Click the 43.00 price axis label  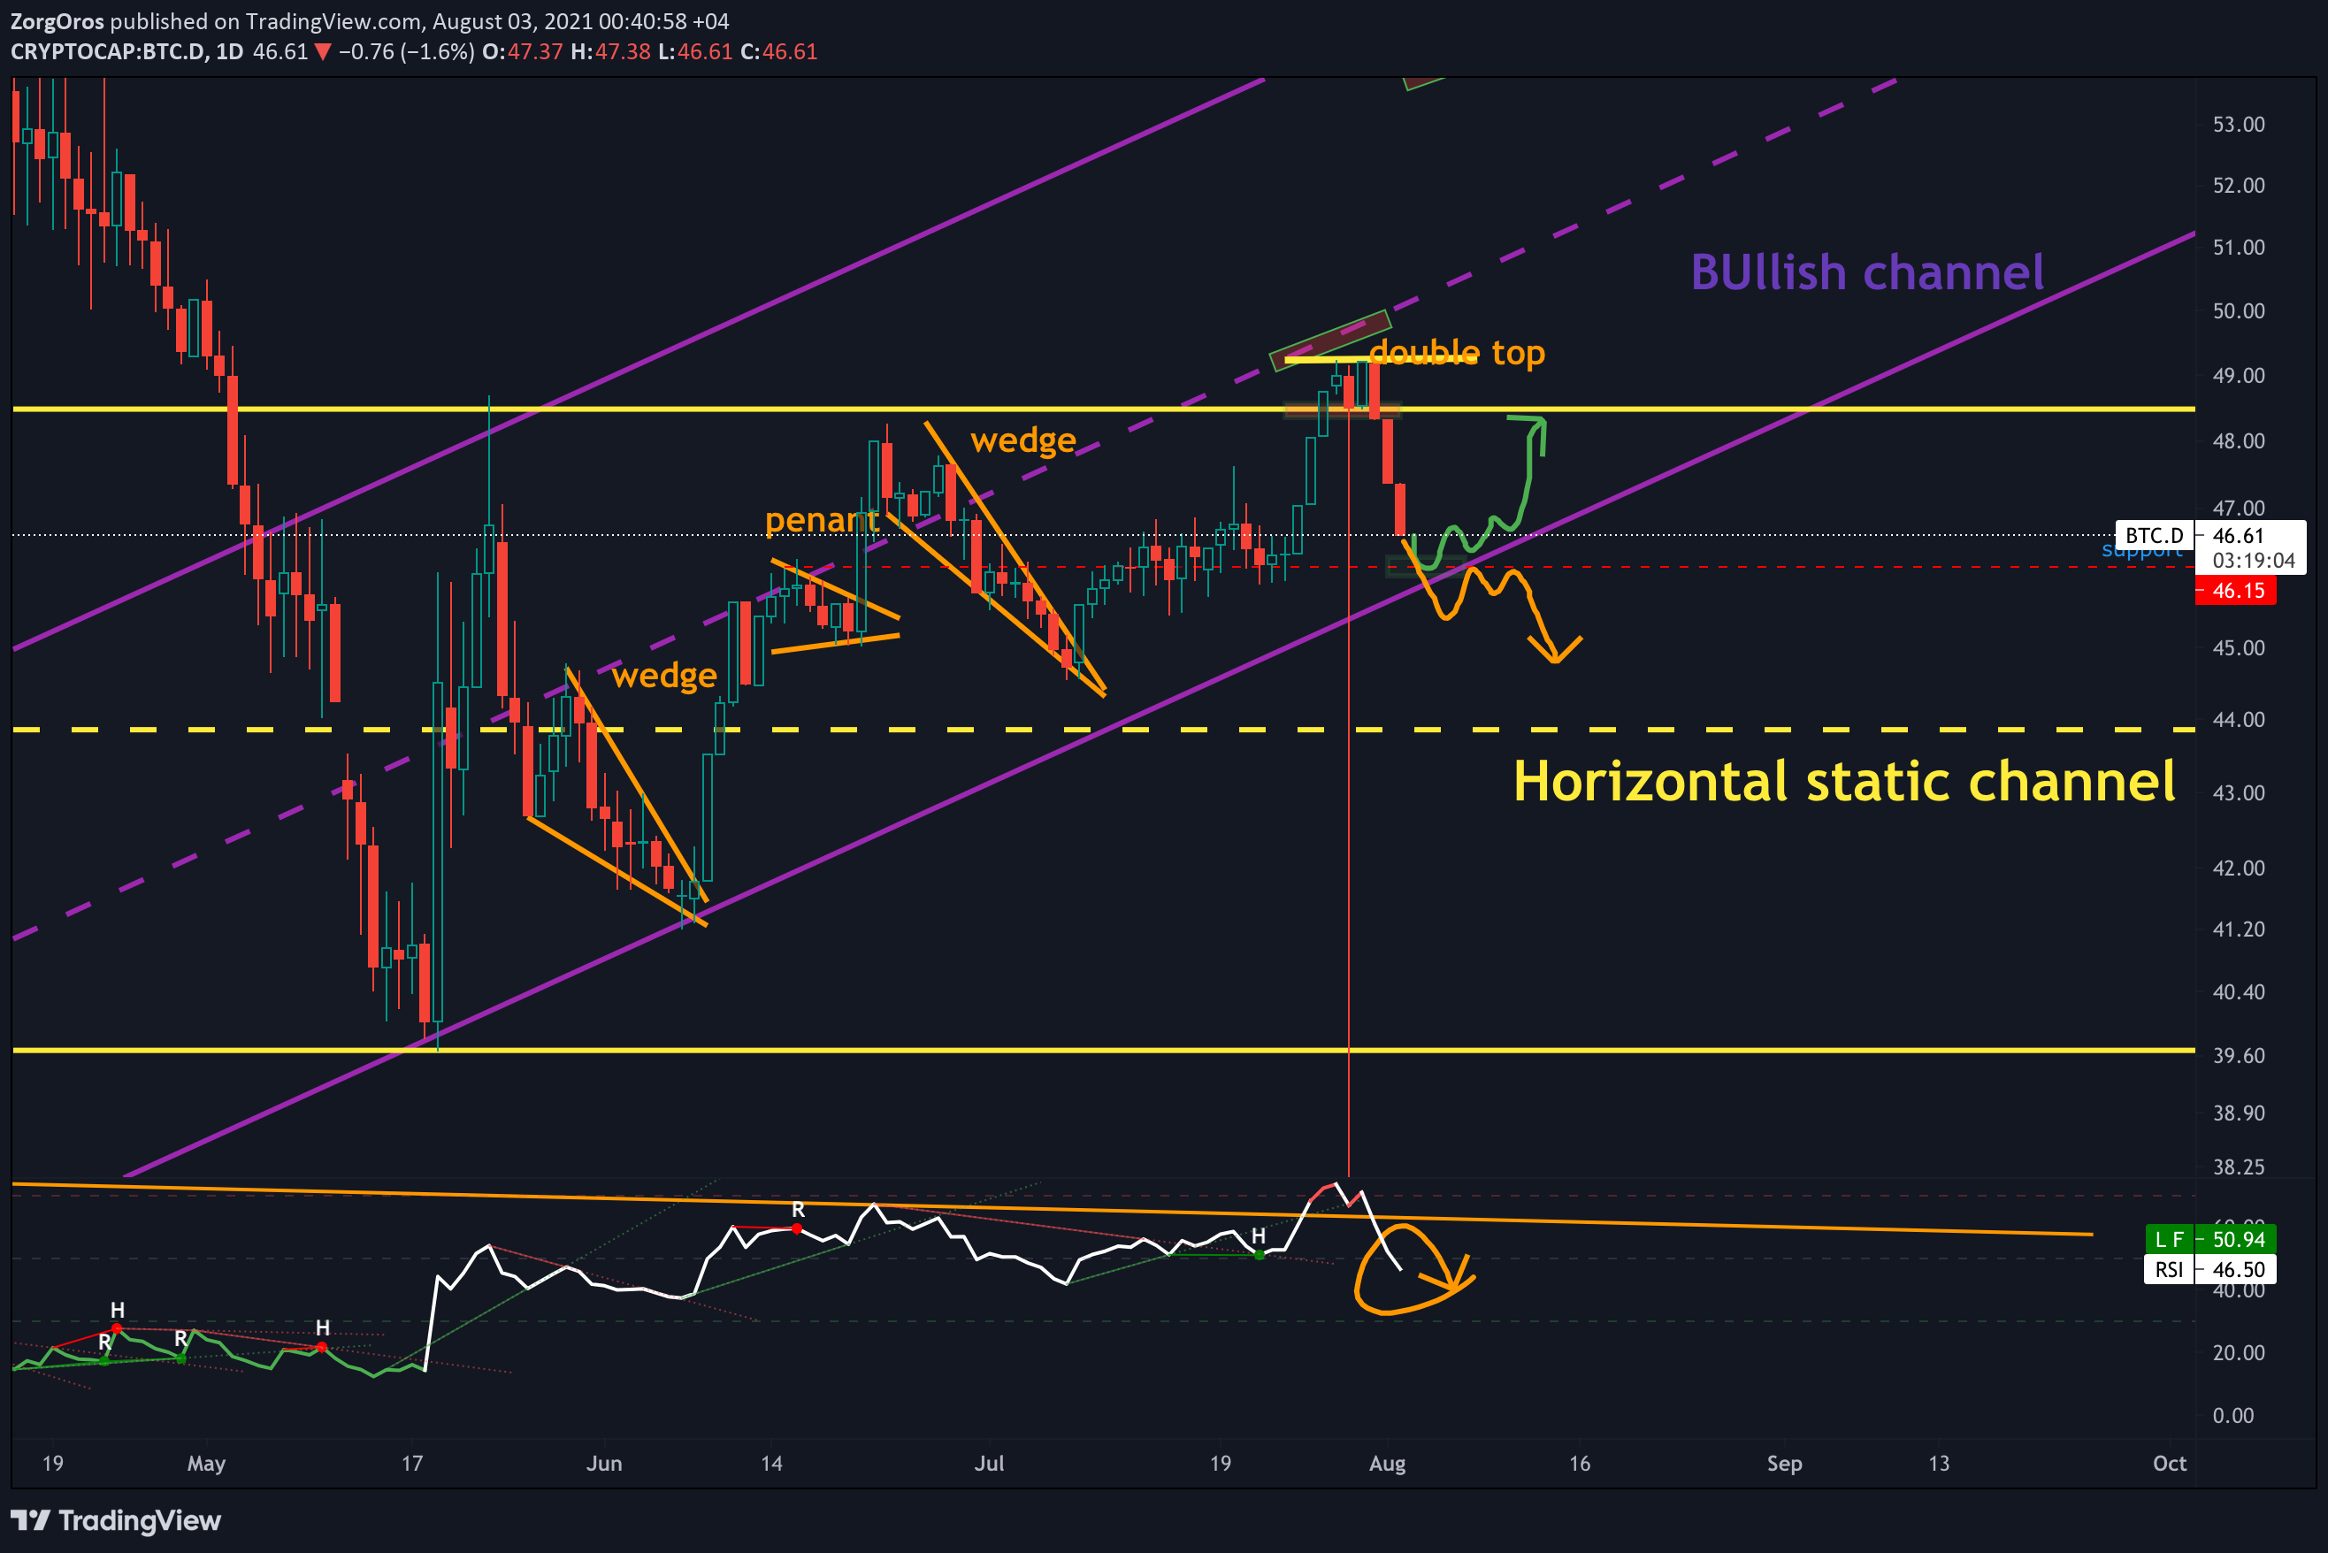2239,793
